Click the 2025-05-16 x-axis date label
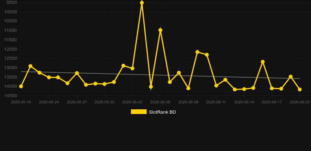Viewport: 311px width, 151px height. click(21, 102)
